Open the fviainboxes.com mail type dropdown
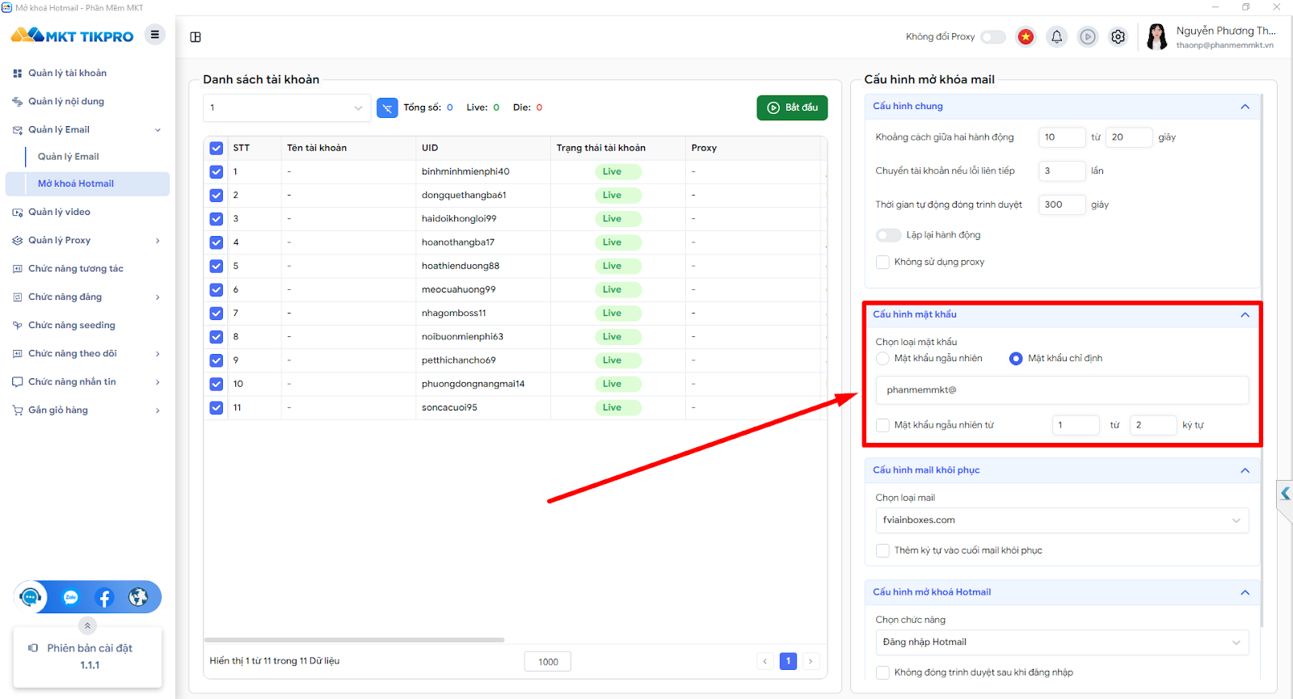 pos(1062,520)
